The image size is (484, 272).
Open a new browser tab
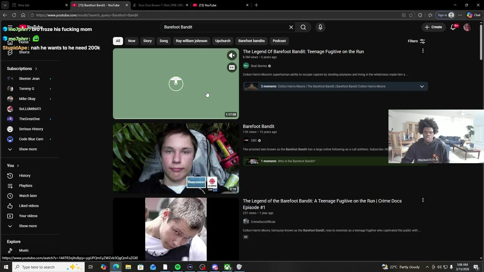pos(256,5)
